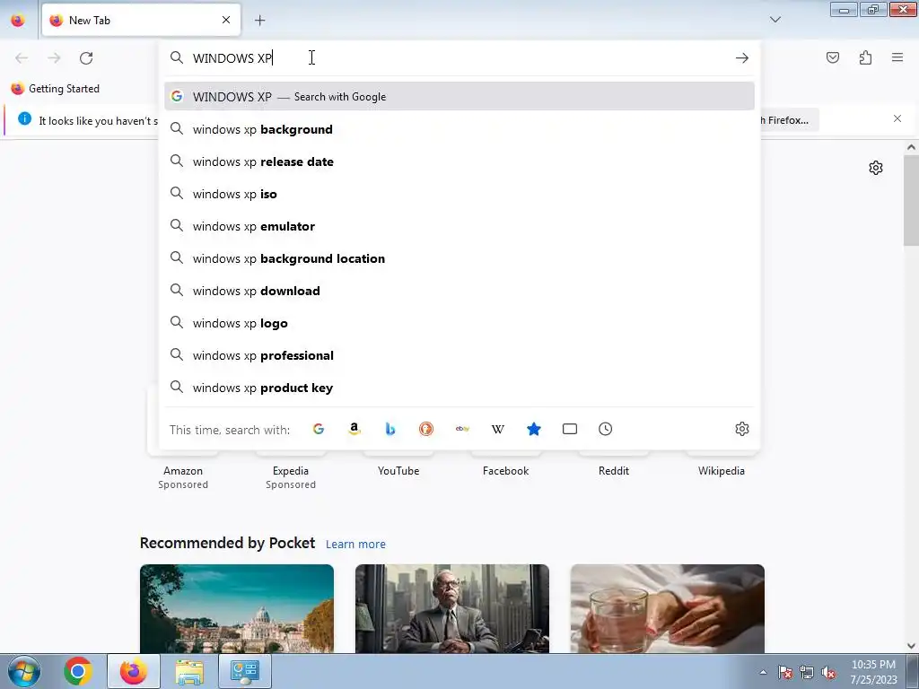Viewport: 919px width, 689px height.
Task: Search with Wikipedia one-off engine icon
Action: click(497, 429)
